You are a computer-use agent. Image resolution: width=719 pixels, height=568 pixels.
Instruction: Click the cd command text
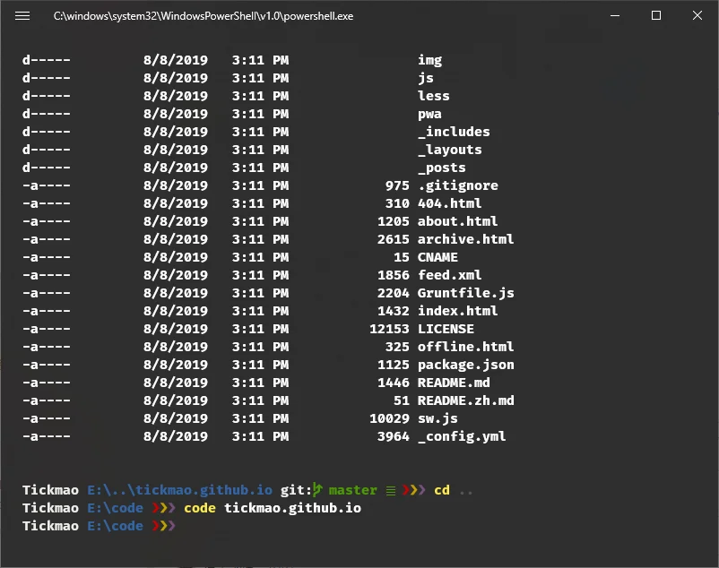(441, 489)
